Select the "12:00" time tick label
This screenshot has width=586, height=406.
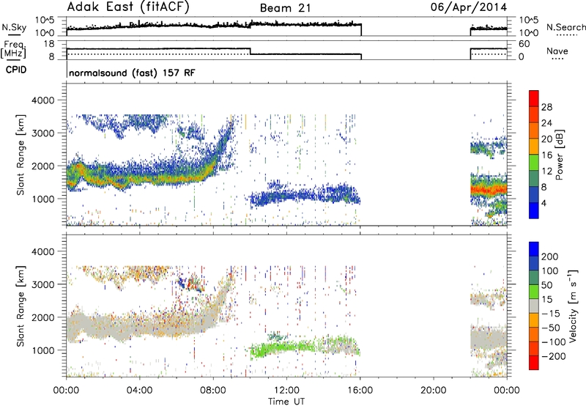click(286, 391)
